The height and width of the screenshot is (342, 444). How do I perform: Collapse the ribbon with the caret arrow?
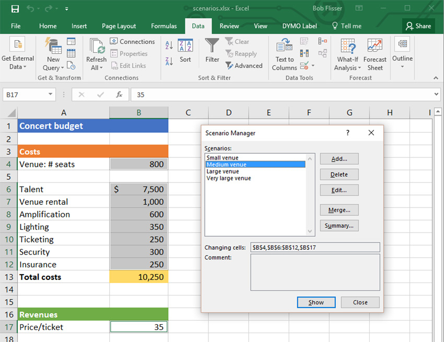[x=436, y=78]
